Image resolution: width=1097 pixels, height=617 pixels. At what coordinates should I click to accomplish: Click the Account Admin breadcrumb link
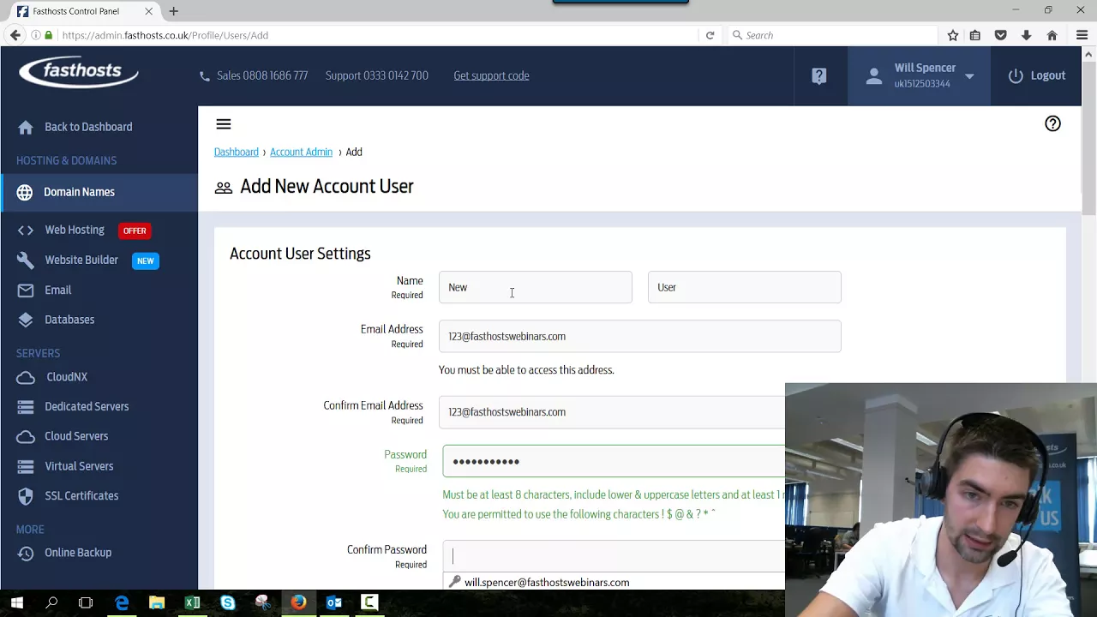pyautogui.click(x=301, y=152)
